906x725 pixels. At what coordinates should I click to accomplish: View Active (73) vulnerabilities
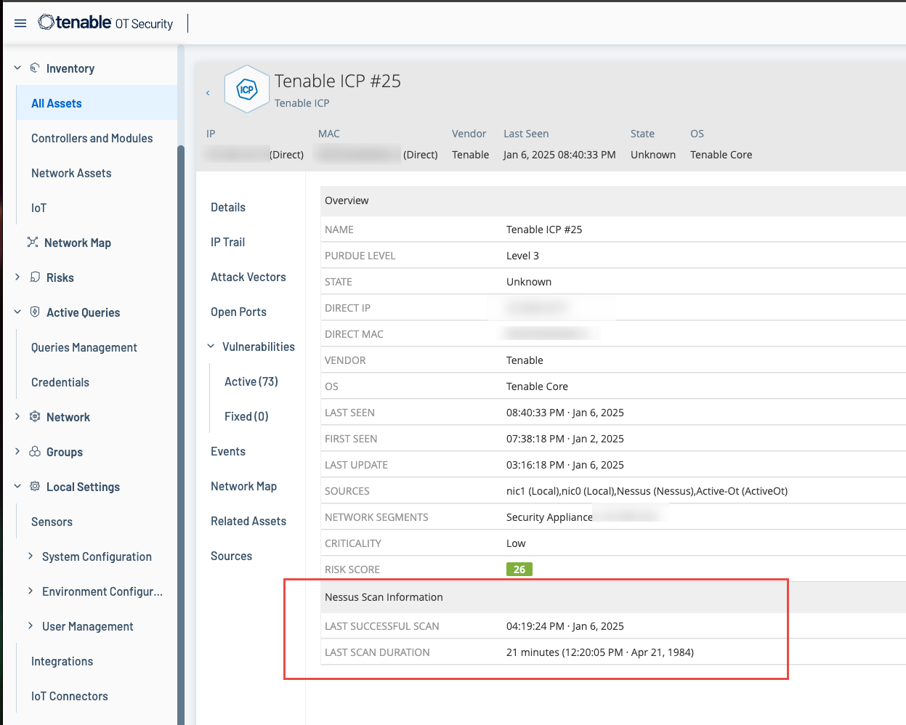coord(251,381)
